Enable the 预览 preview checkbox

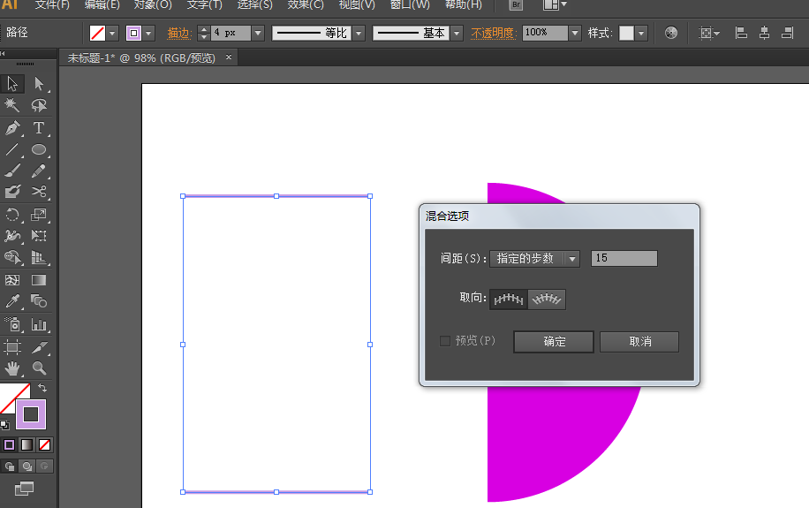pyautogui.click(x=445, y=341)
